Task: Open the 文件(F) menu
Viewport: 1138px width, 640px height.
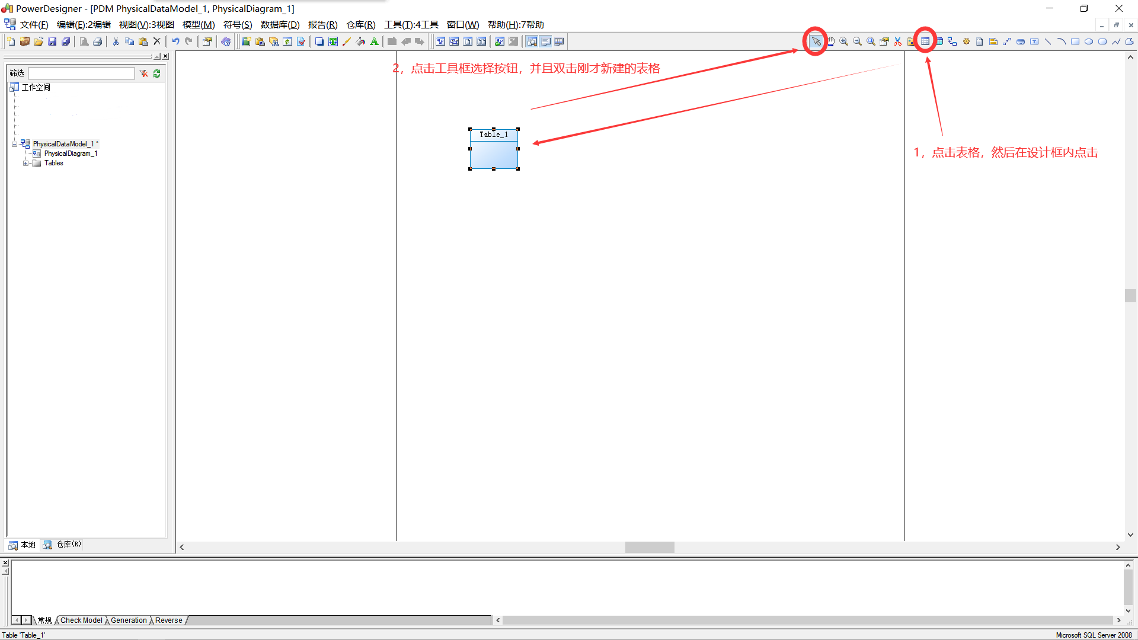Action: [34, 24]
